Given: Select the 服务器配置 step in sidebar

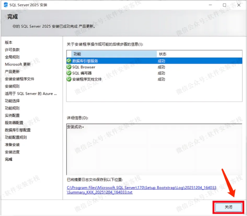Looking at the screenshot, I should (14, 123).
